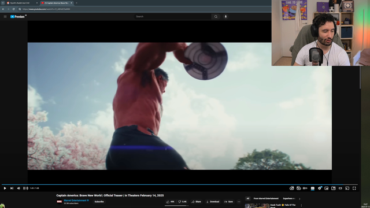
Task: Click the second extension icon in player controls
Action: [x=298, y=188]
